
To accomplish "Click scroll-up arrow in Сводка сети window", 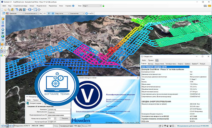I will tap(209, 67).
